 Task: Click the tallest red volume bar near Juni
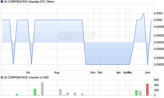147,90
